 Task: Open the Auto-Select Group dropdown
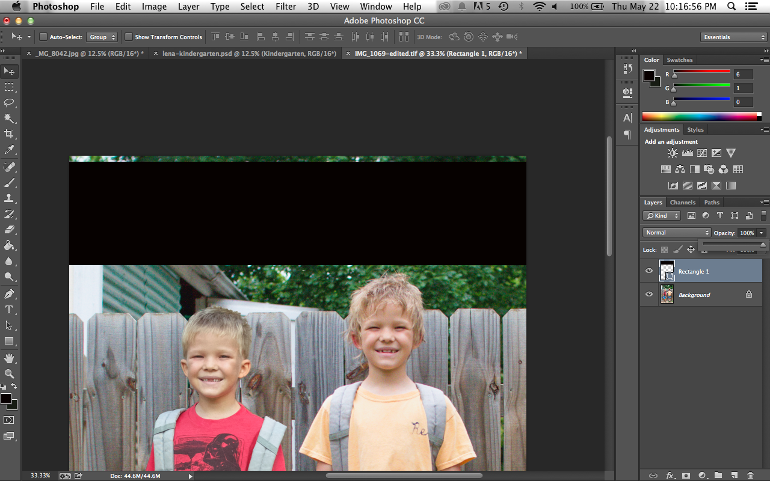point(102,37)
